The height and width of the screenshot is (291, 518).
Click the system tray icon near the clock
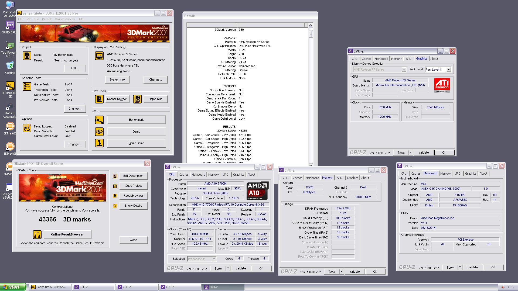point(502,287)
